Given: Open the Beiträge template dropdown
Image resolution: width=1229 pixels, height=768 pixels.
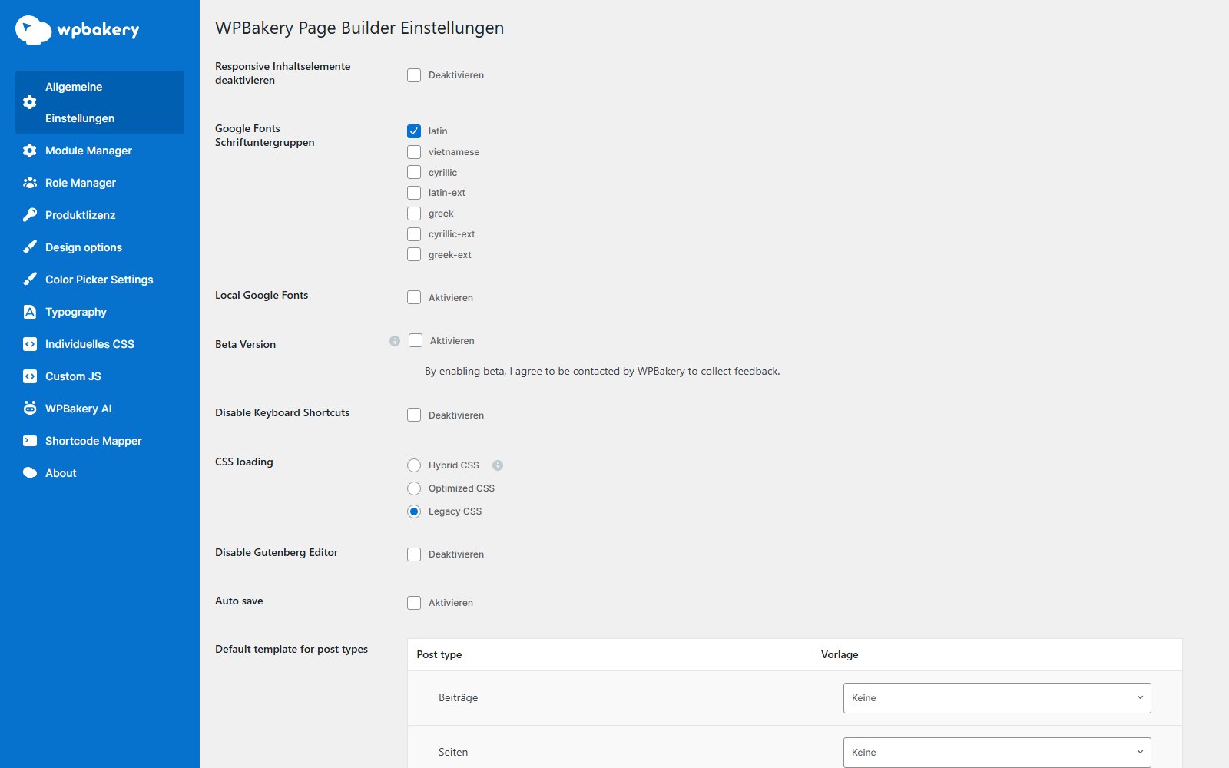Looking at the screenshot, I should click(997, 698).
